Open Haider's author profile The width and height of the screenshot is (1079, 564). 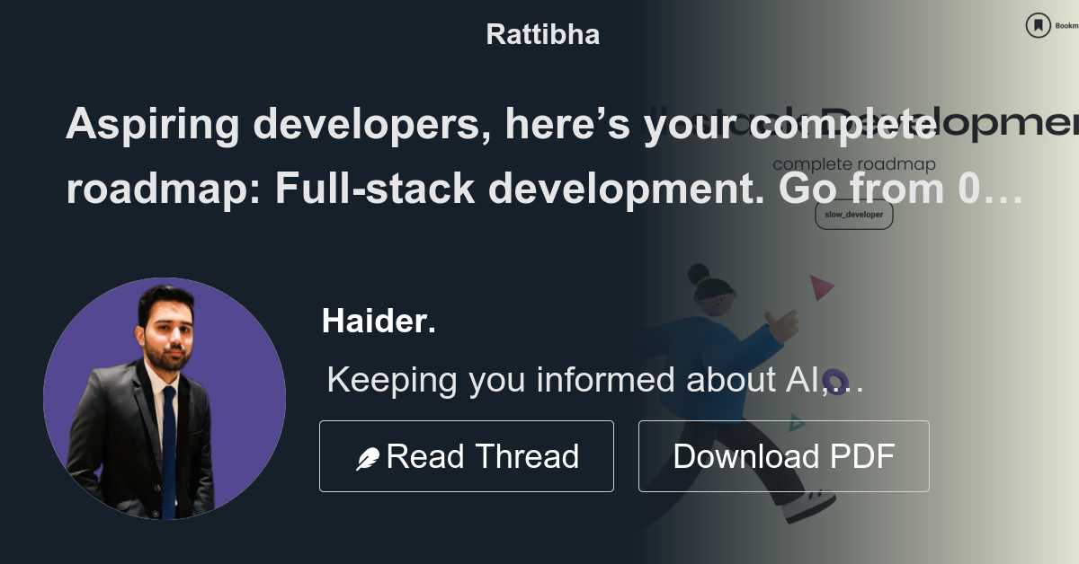[379, 321]
